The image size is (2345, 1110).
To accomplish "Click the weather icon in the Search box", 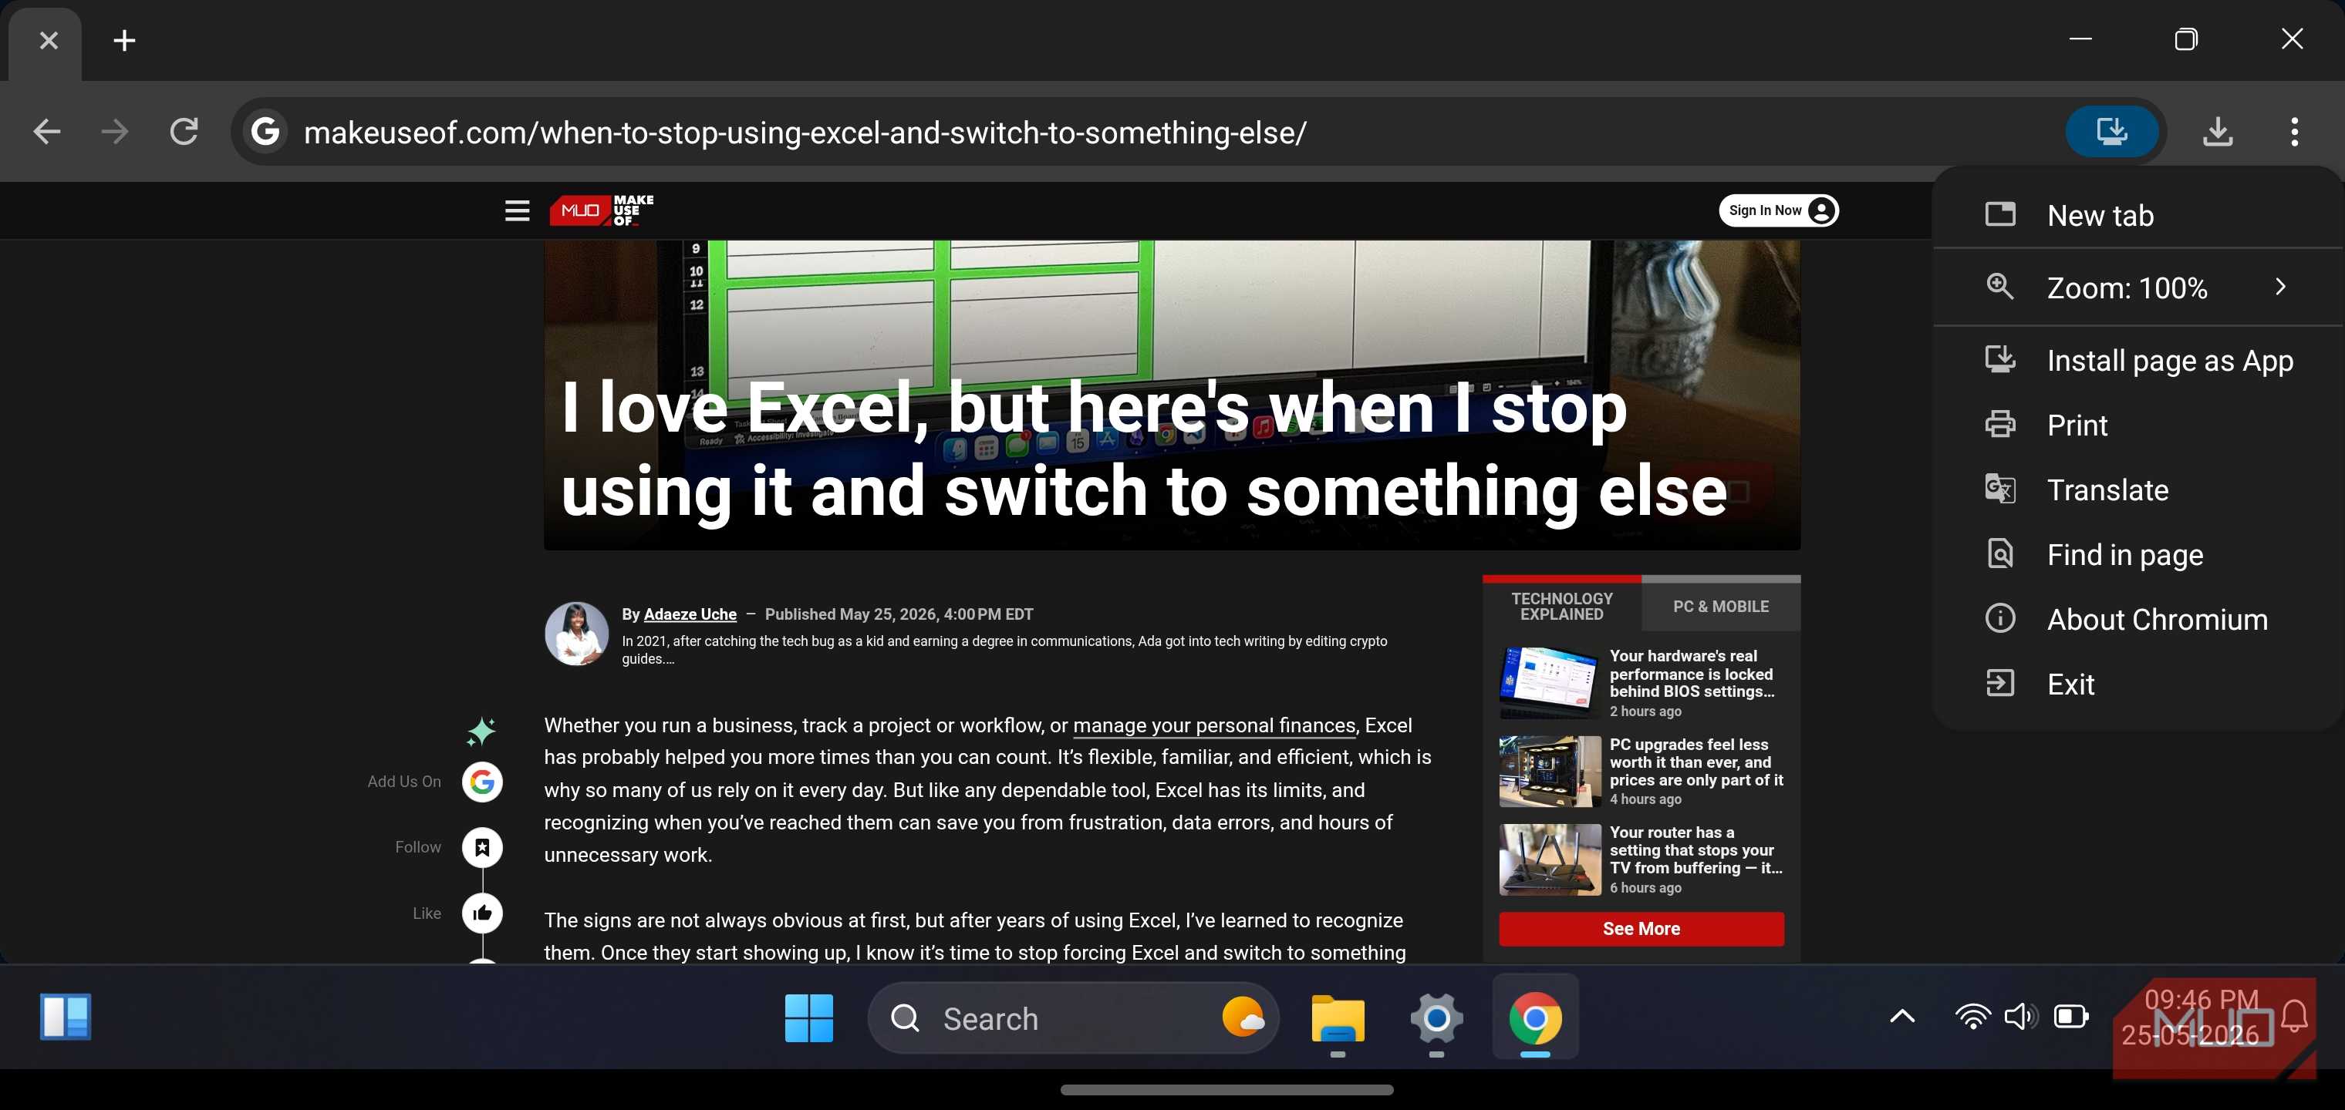I will [x=1243, y=1017].
